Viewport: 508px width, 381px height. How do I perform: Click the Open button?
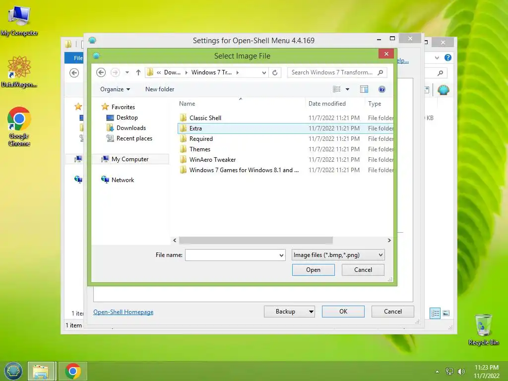point(314,270)
